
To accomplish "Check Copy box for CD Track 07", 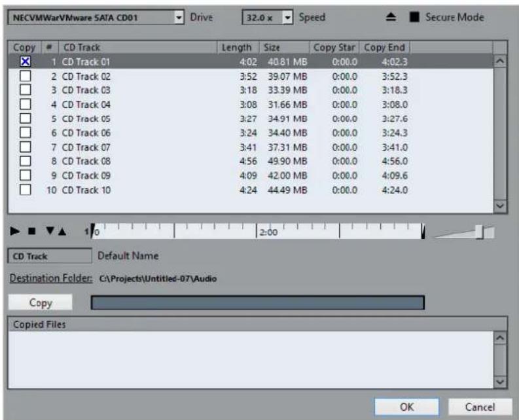I will (26, 147).
